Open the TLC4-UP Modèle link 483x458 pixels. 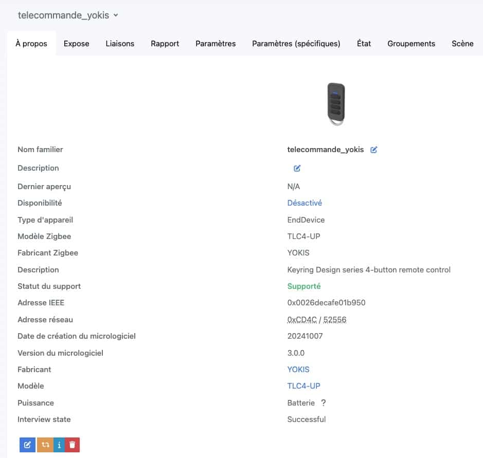point(303,386)
